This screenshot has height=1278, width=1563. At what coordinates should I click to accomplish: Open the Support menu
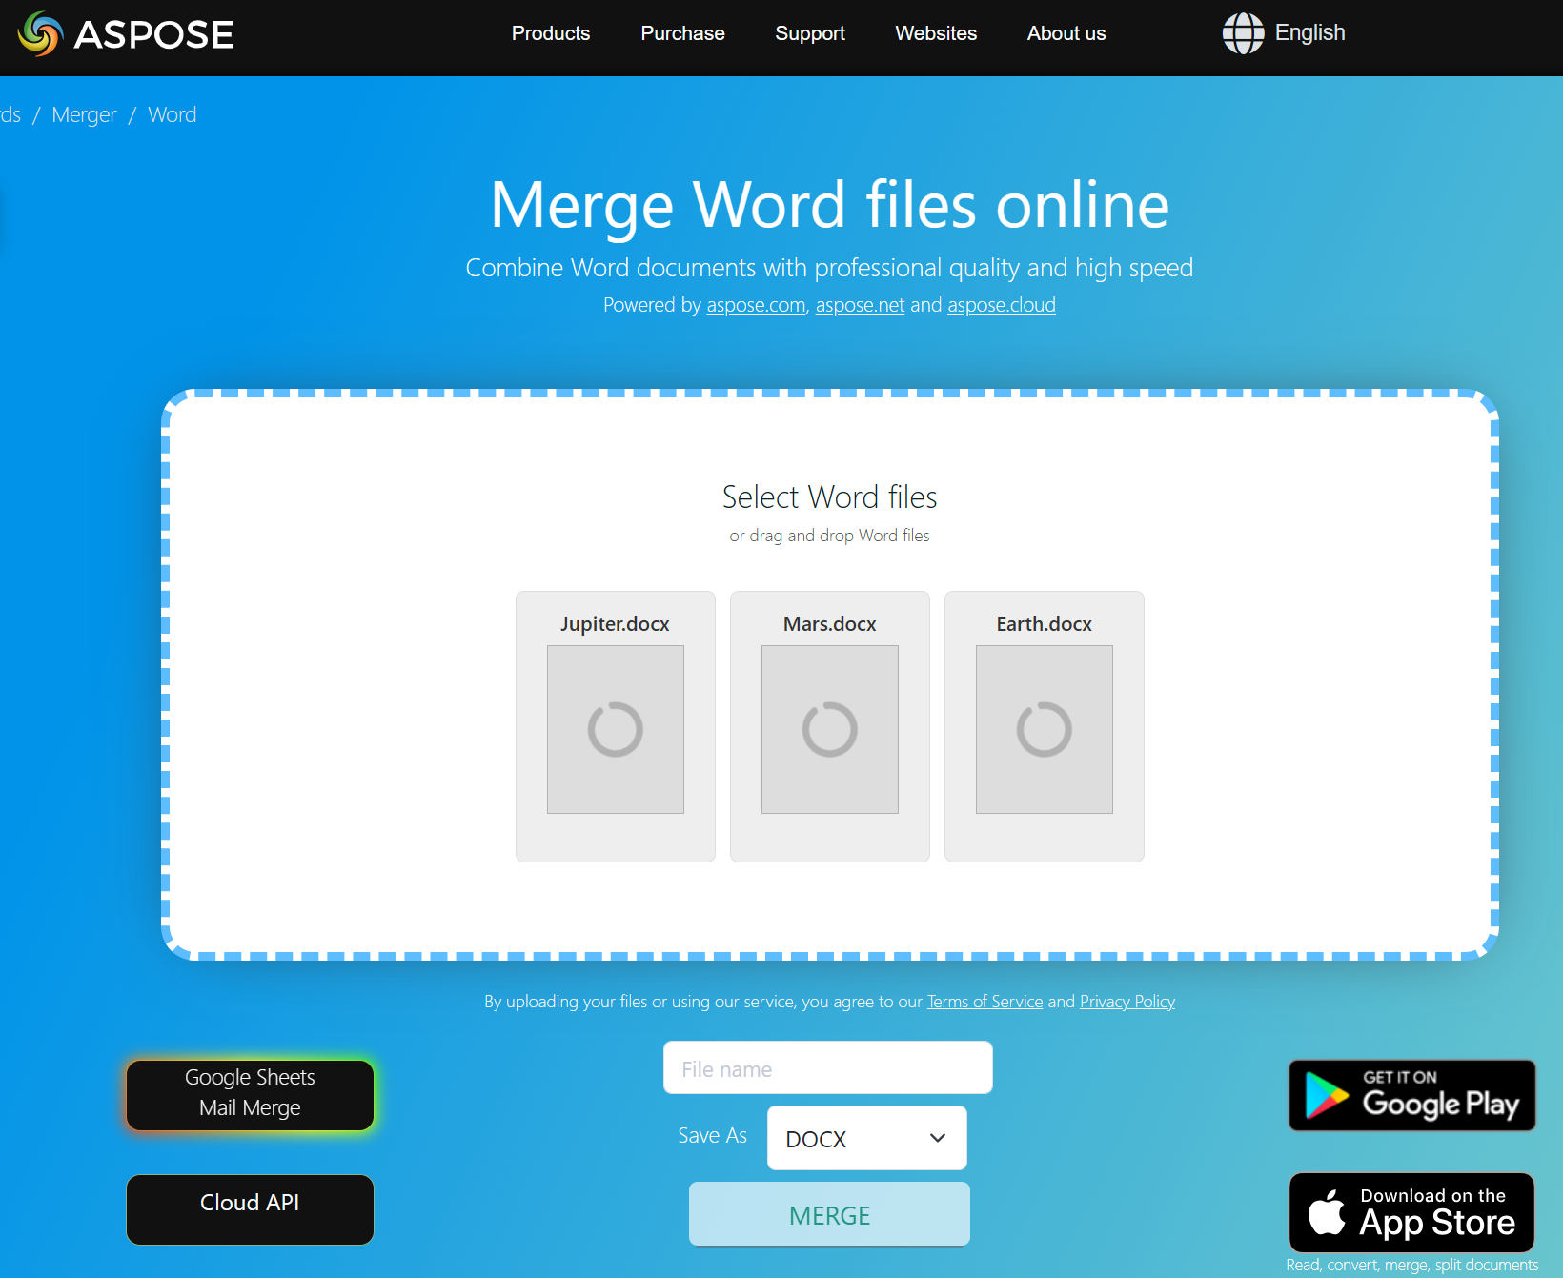[810, 33]
